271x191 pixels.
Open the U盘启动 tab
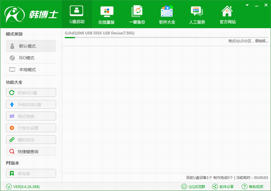click(77, 14)
